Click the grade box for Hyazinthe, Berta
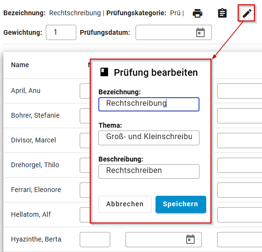Image resolution: width=262 pixels, height=252 pixels. click(95, 240)
